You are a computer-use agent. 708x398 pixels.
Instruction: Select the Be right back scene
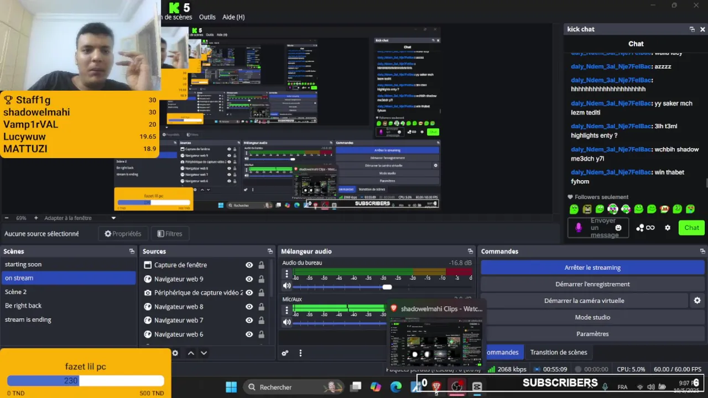pos(68,306)
